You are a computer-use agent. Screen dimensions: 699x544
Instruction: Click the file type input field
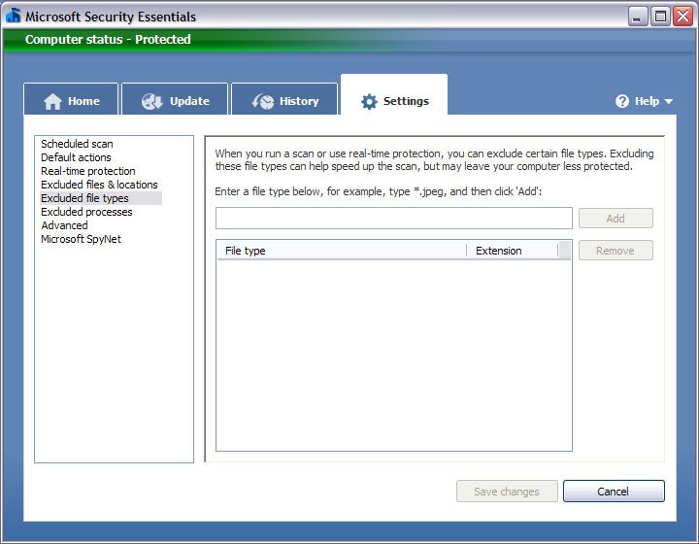tap(394, 218)
